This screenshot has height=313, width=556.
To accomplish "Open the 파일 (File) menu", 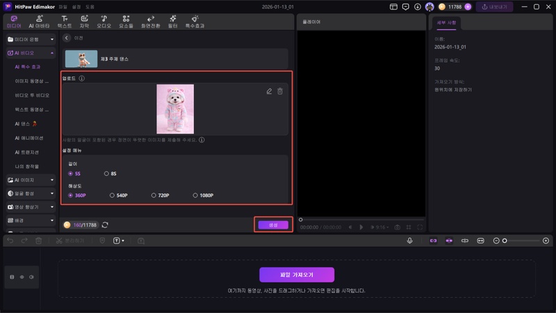I will point(63,7).
